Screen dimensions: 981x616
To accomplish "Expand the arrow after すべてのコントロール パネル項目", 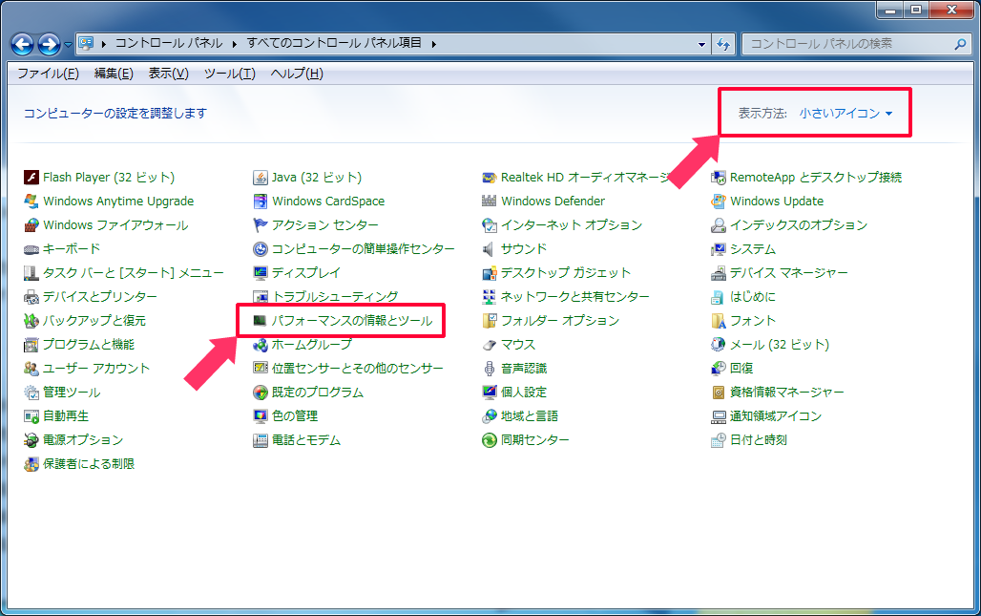I will point(433,43).
